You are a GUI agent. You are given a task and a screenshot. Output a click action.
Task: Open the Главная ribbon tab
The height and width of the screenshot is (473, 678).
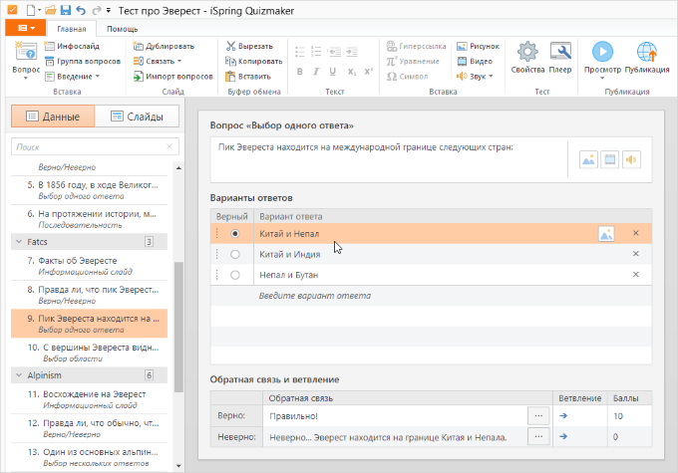coord(72,29)
